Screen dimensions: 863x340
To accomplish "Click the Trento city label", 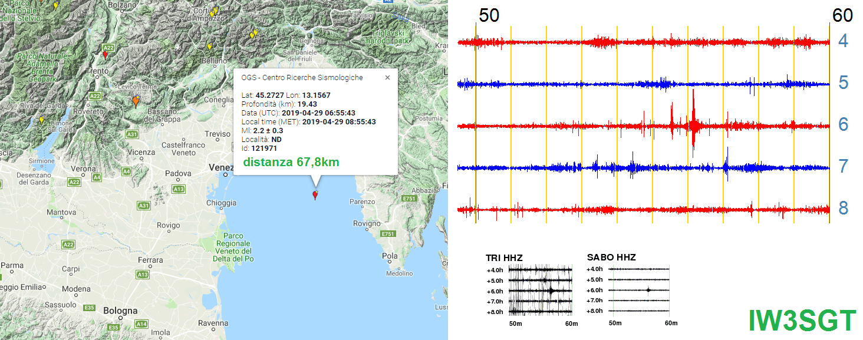I will (97, 71).
